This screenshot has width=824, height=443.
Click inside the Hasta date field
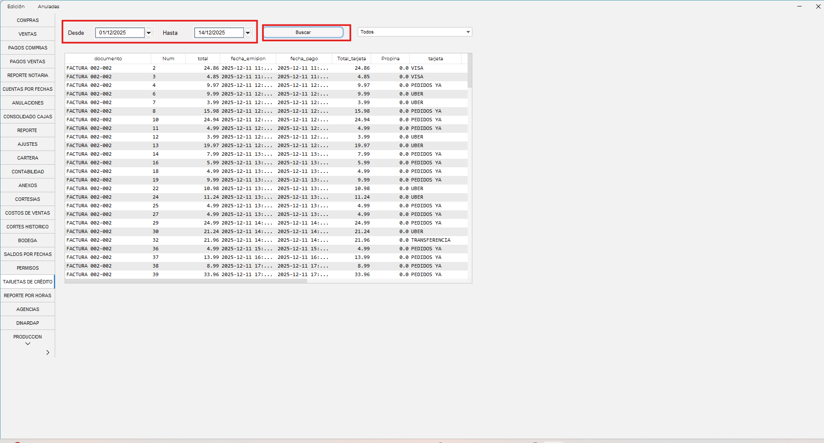218,33
